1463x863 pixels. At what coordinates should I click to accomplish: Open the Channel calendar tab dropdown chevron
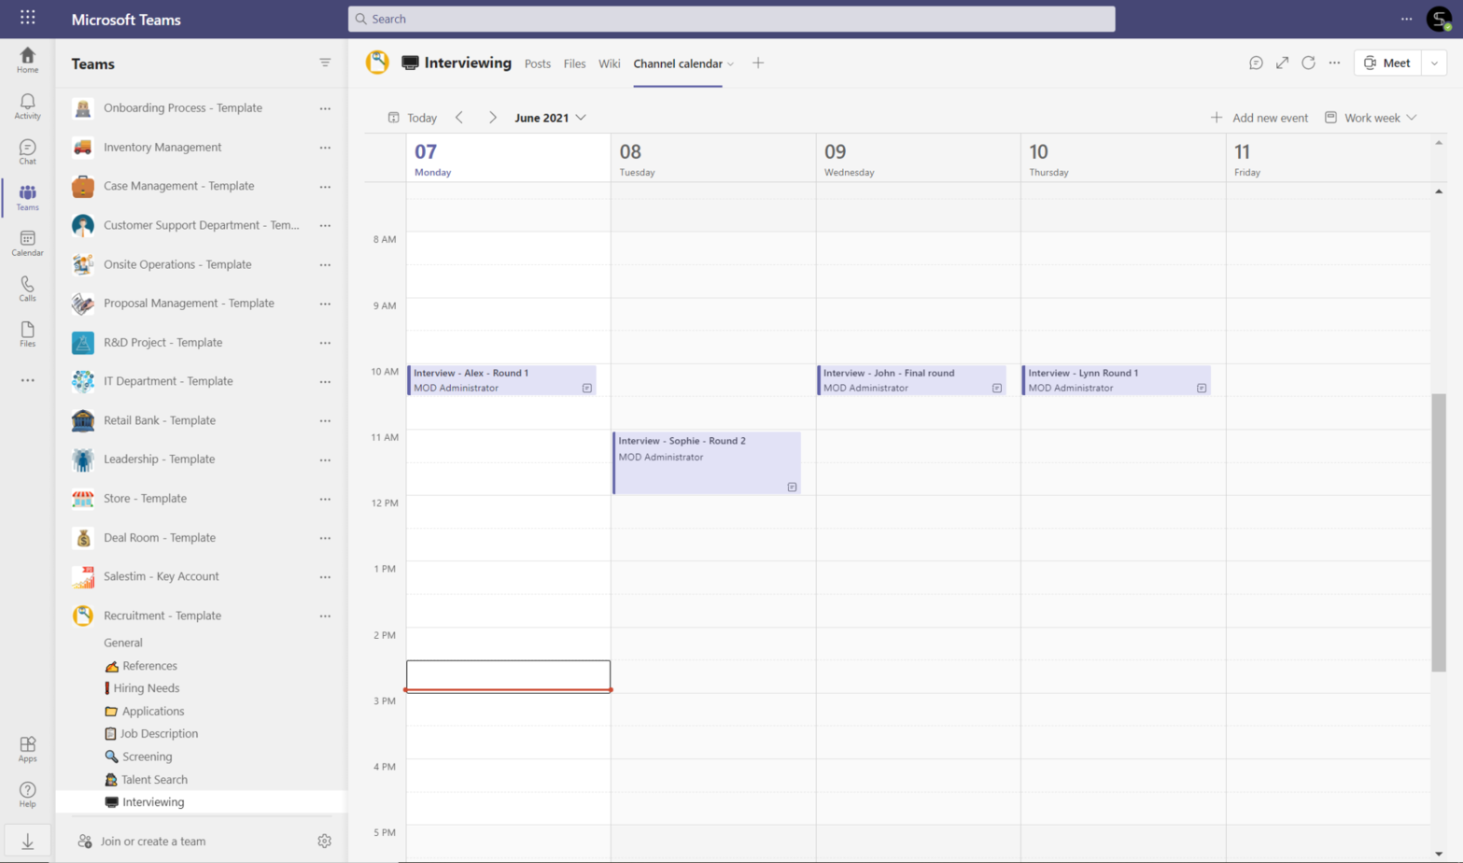click(x=730, y=64)
